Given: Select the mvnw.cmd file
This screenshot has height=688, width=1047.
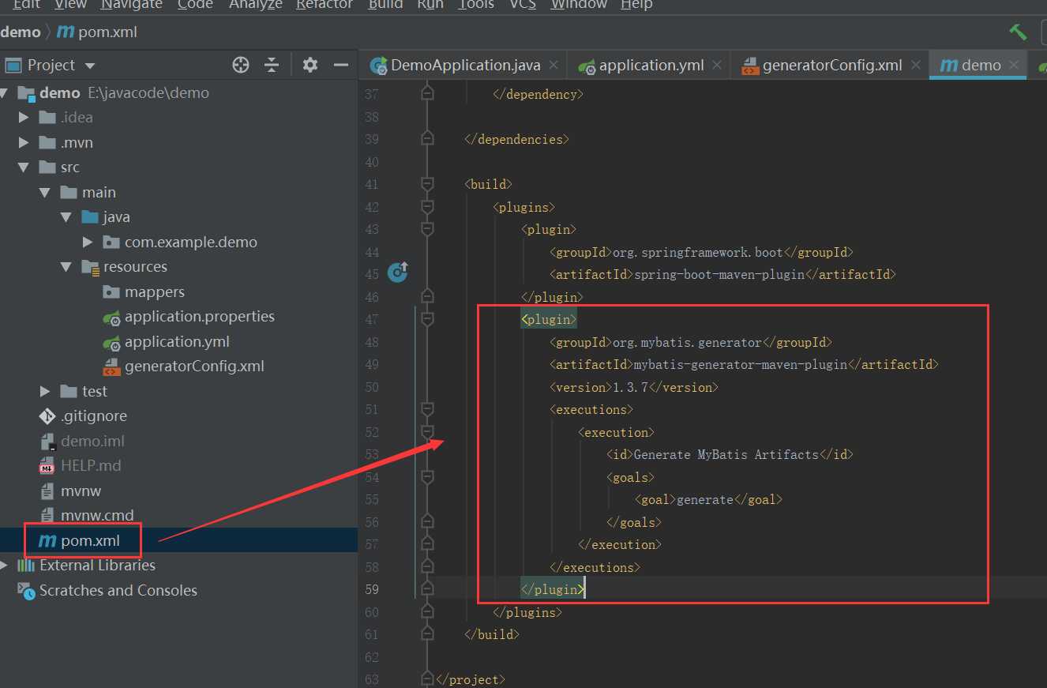Looking at the screenshot, I should click(97, 516).
